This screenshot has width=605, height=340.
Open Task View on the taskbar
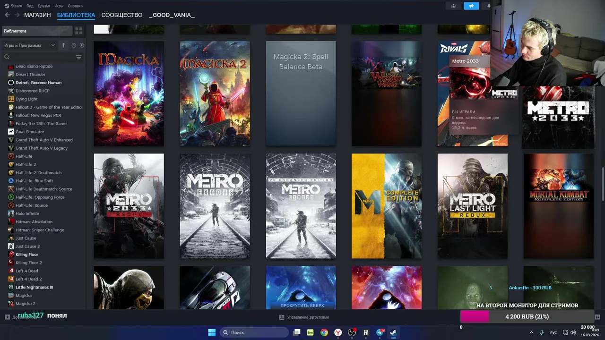(x=297, y=332)
